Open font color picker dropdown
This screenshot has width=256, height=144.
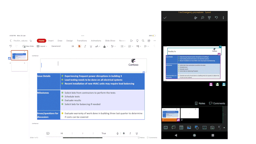point(106,46)
